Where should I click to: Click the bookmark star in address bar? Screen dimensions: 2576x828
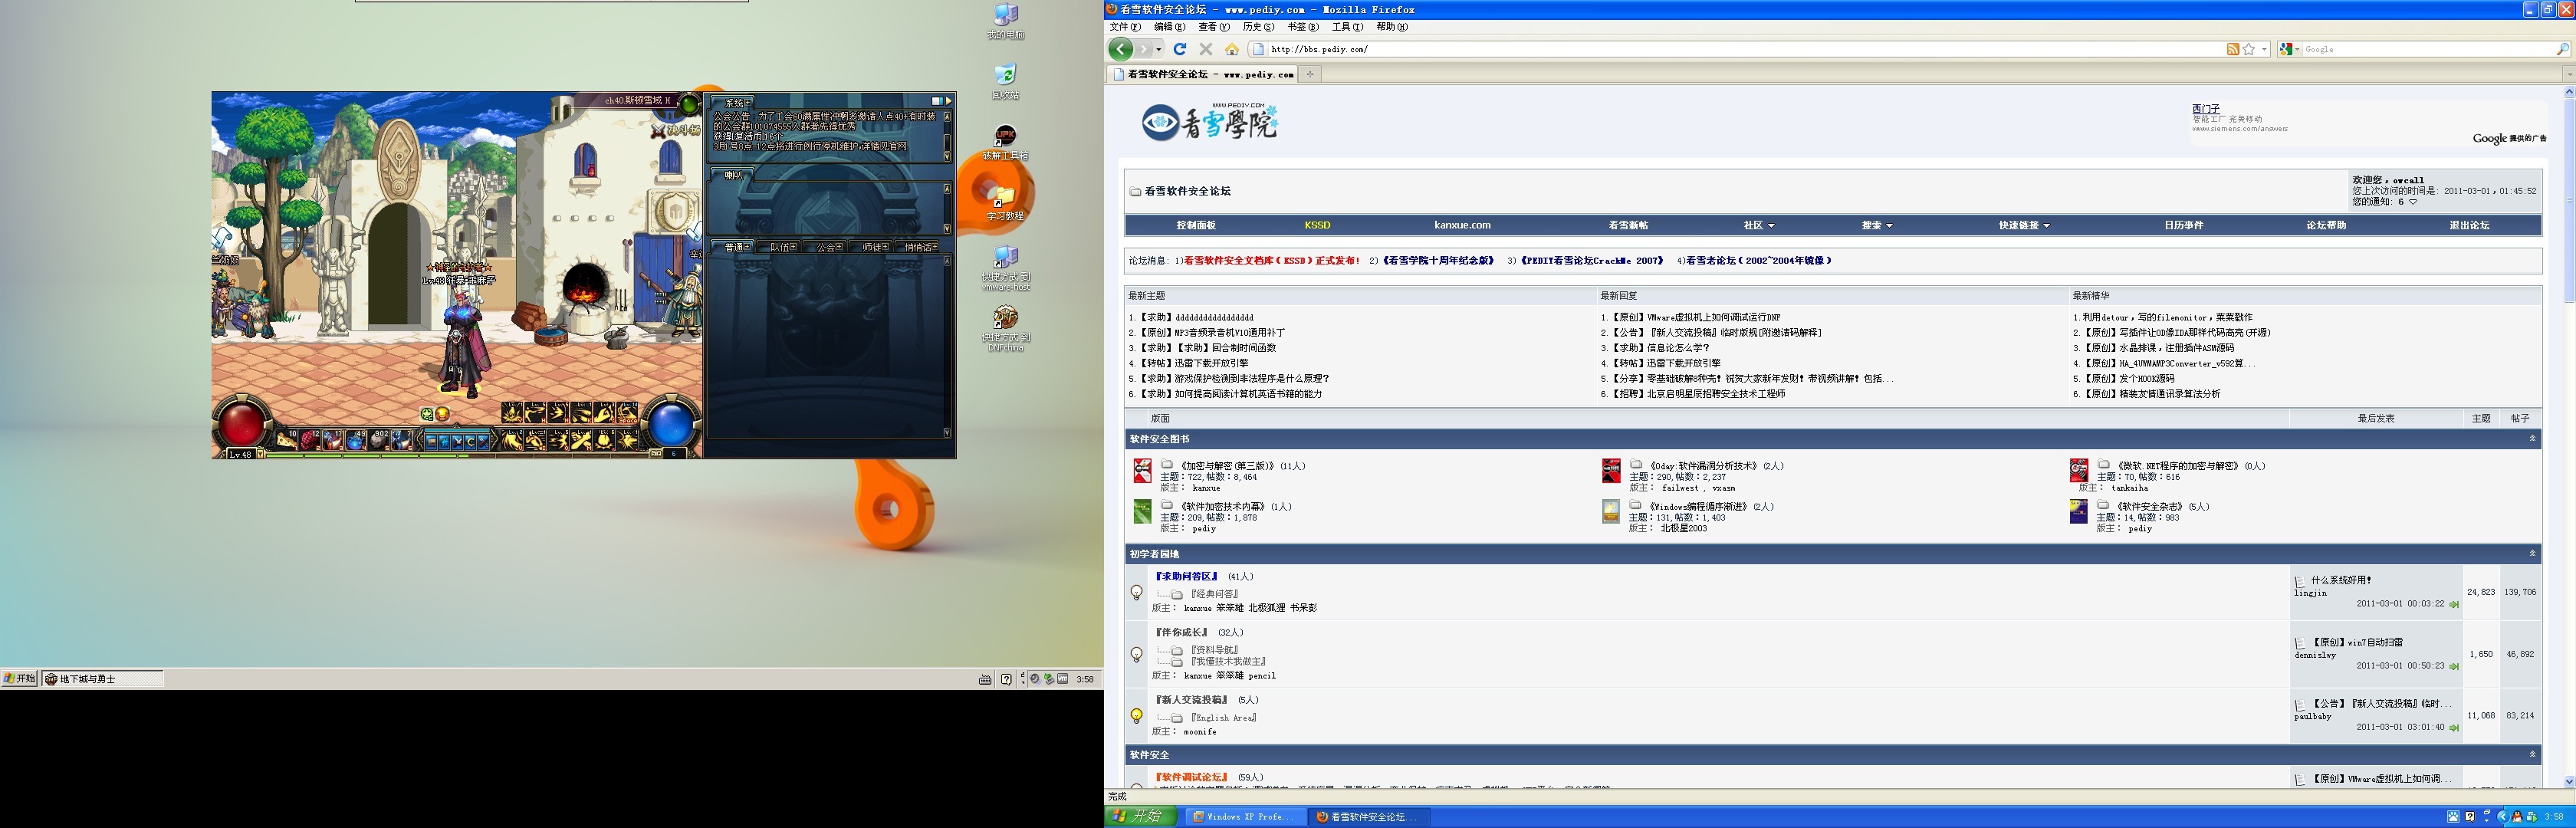(x=2249, y=49)
